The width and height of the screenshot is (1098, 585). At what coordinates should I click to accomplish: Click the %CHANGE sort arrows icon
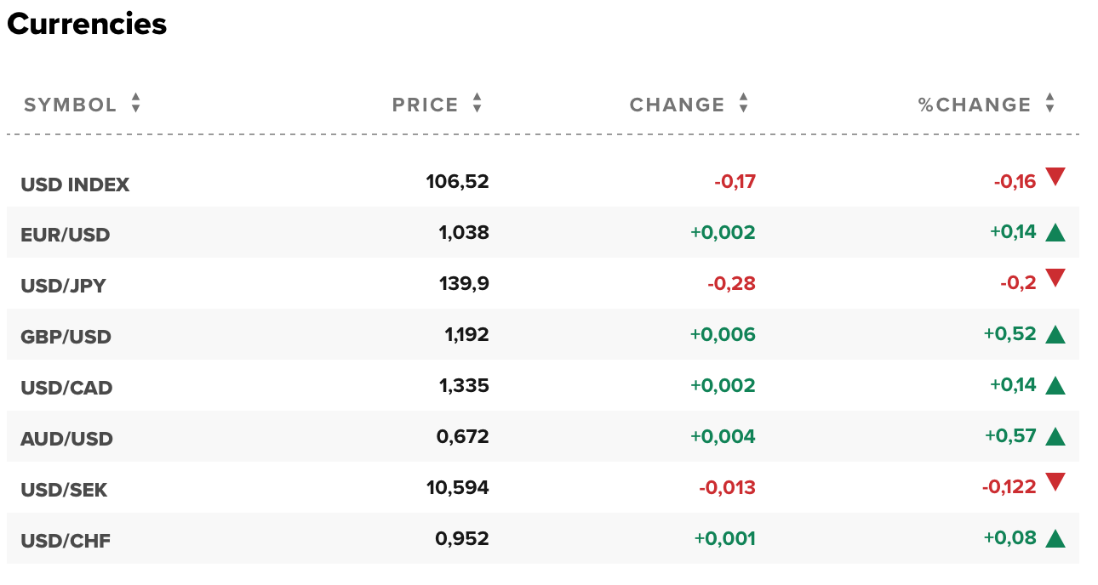coord(1049,104)
